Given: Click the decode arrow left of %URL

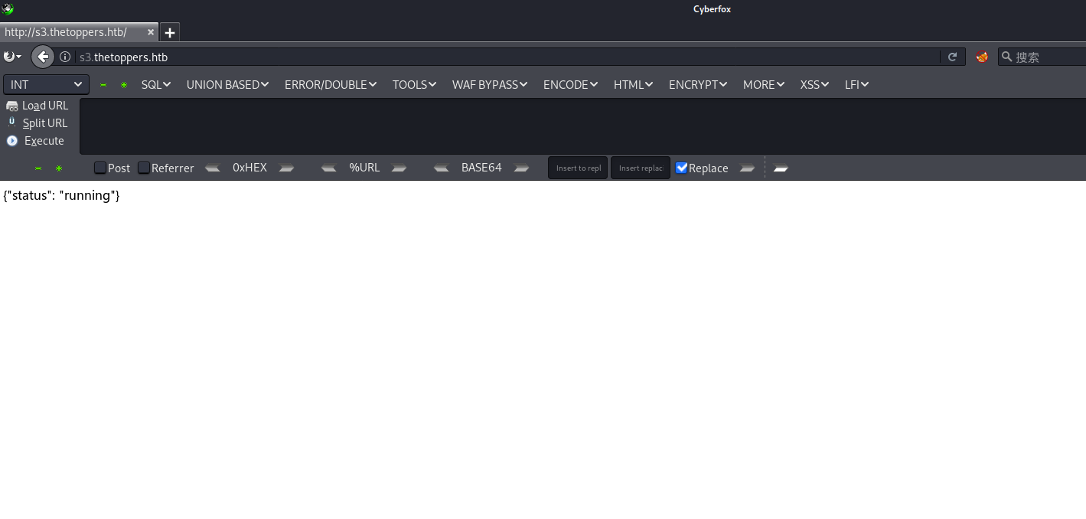Looking at the screenshot, I should [x=329, y=168].
